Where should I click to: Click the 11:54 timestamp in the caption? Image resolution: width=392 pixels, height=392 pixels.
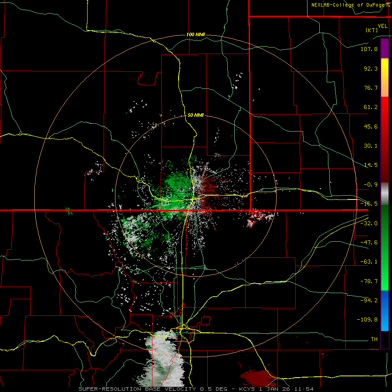click(x=304, y=389)
